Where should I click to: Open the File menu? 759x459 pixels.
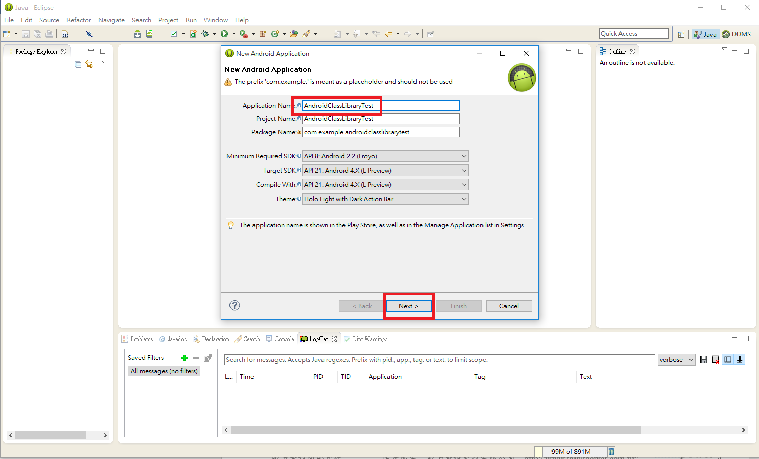point(9,20)
